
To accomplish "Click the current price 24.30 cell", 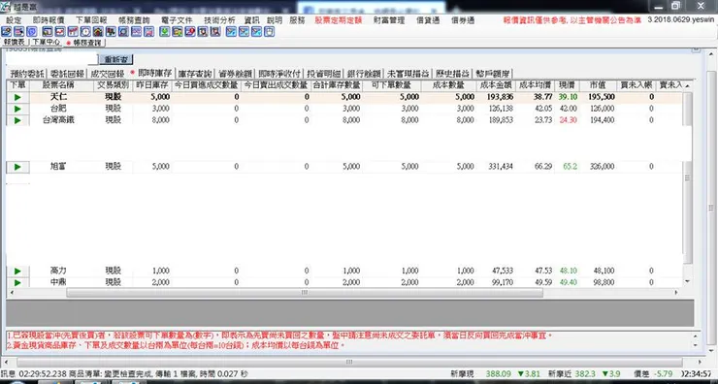I will [x=567, y=120].
